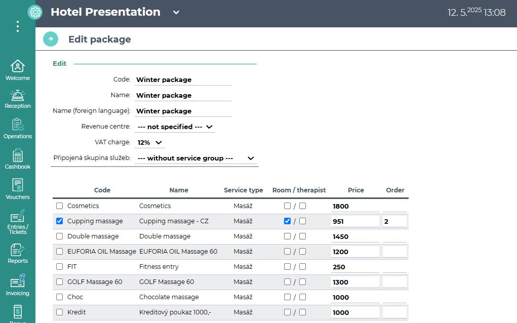Click the settings gear icon in header

[x=35, y=12]
